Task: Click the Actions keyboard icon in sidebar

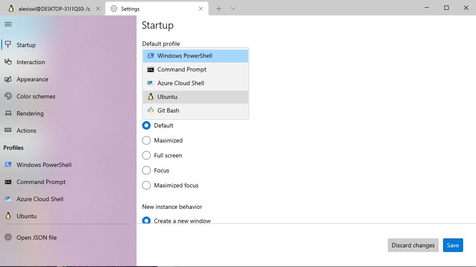Action: [x=8, y=131]
